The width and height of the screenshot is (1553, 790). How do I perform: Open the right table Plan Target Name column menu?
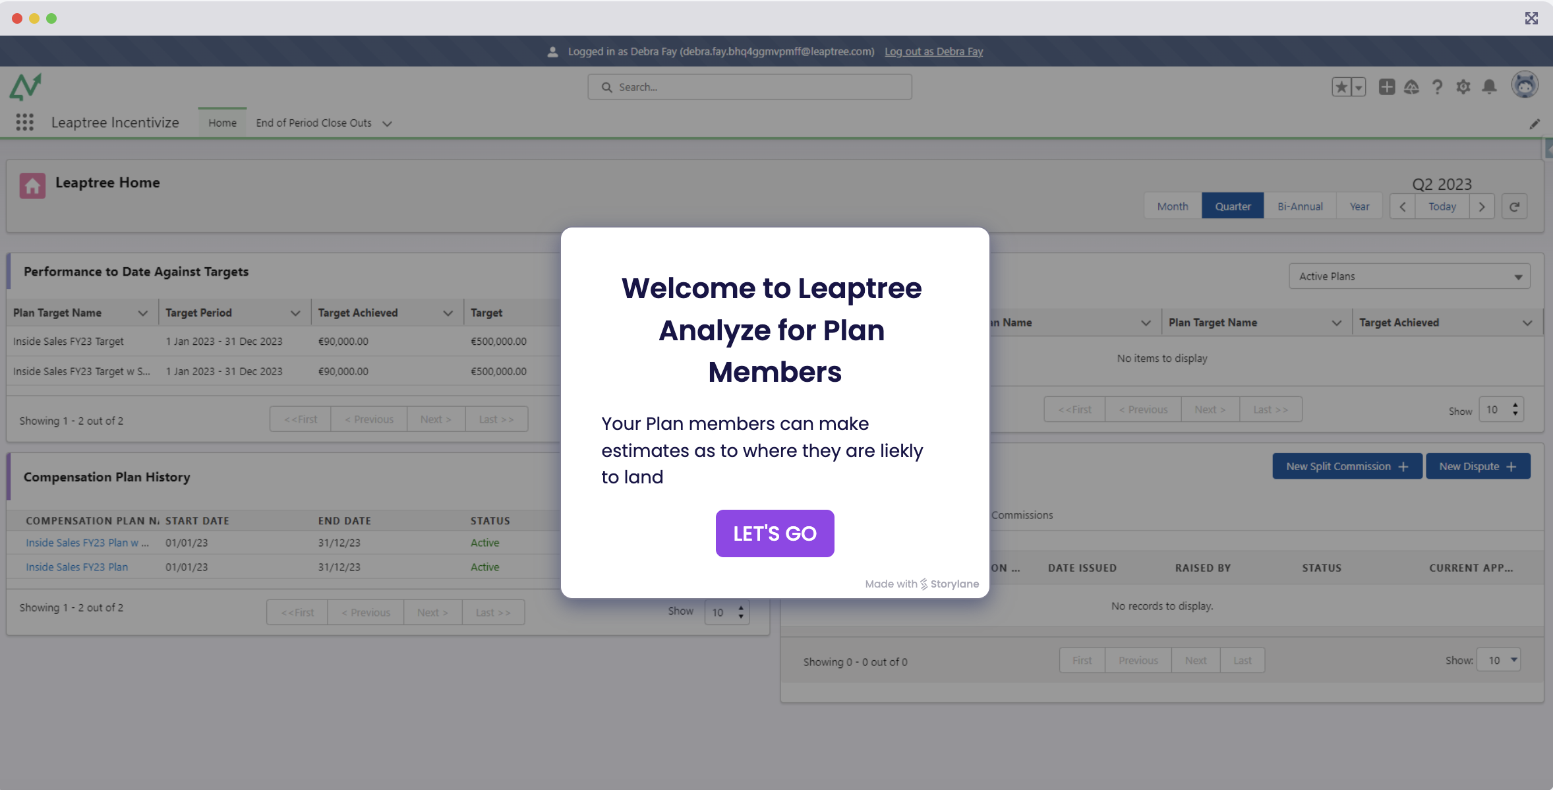tap(1337, 323)
